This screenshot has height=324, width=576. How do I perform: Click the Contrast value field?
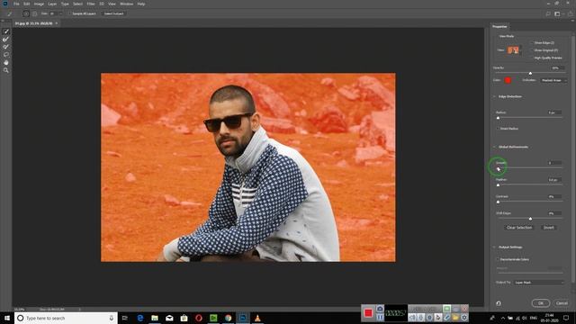pyautogui.click(x=554, y=196)
